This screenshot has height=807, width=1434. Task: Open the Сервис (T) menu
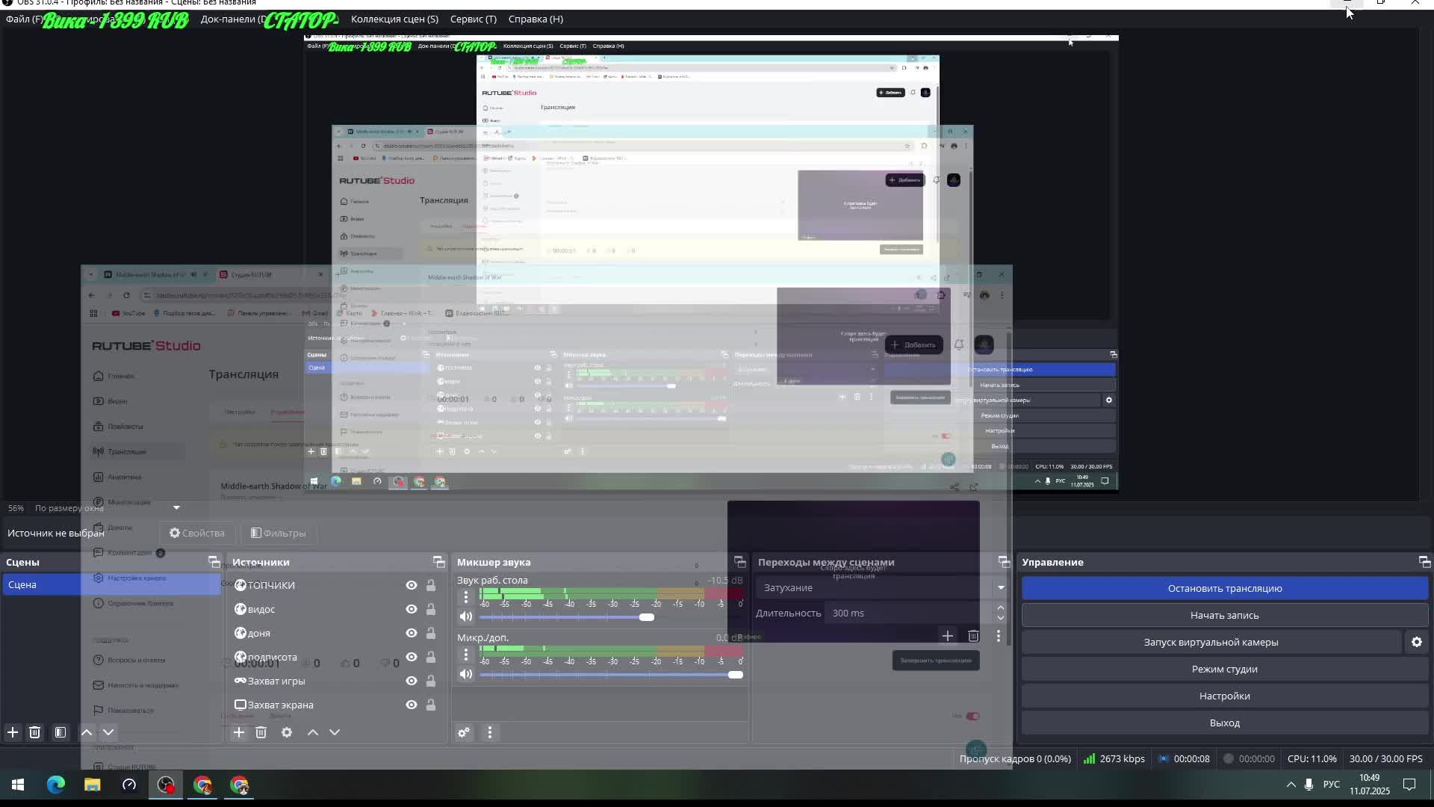pyautogui.click(x=473, y=19)
